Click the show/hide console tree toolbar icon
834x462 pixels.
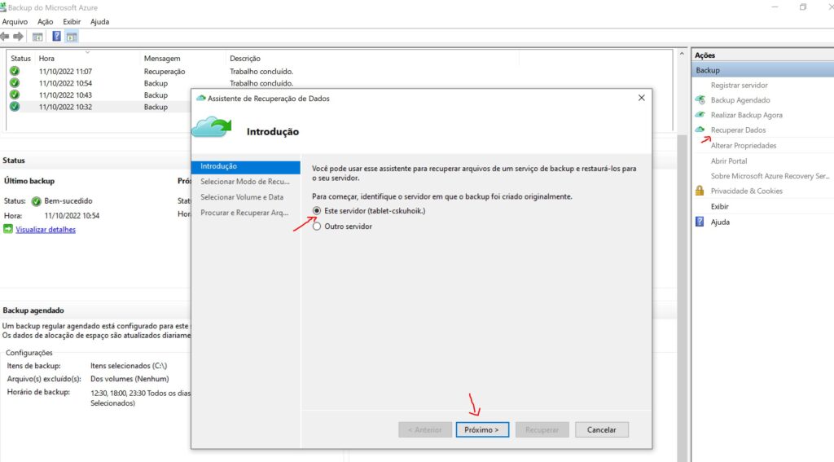point(37,37)
